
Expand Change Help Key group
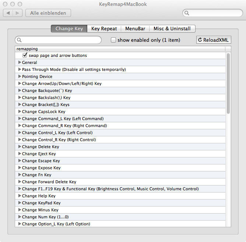tap(20, 196)
